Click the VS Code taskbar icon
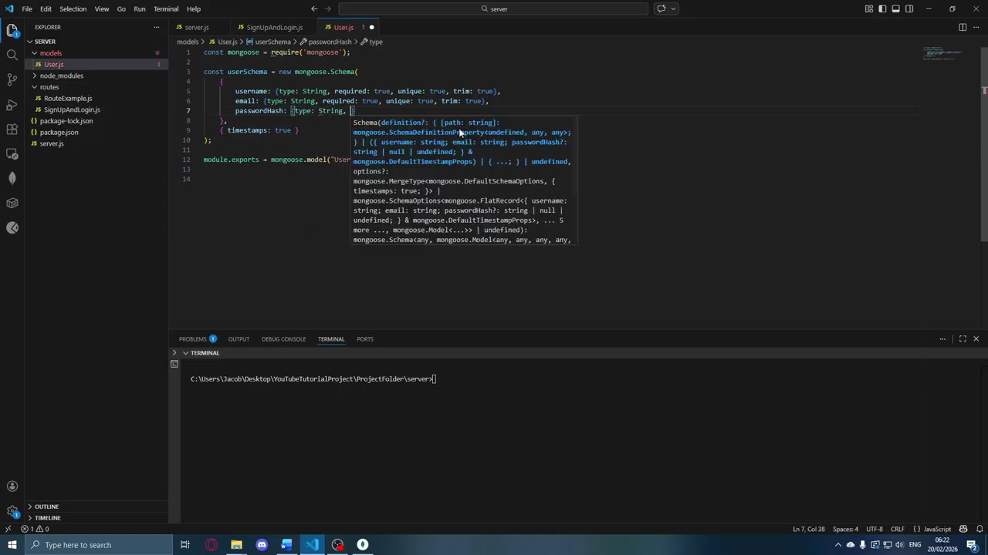 tap(312, 545)
